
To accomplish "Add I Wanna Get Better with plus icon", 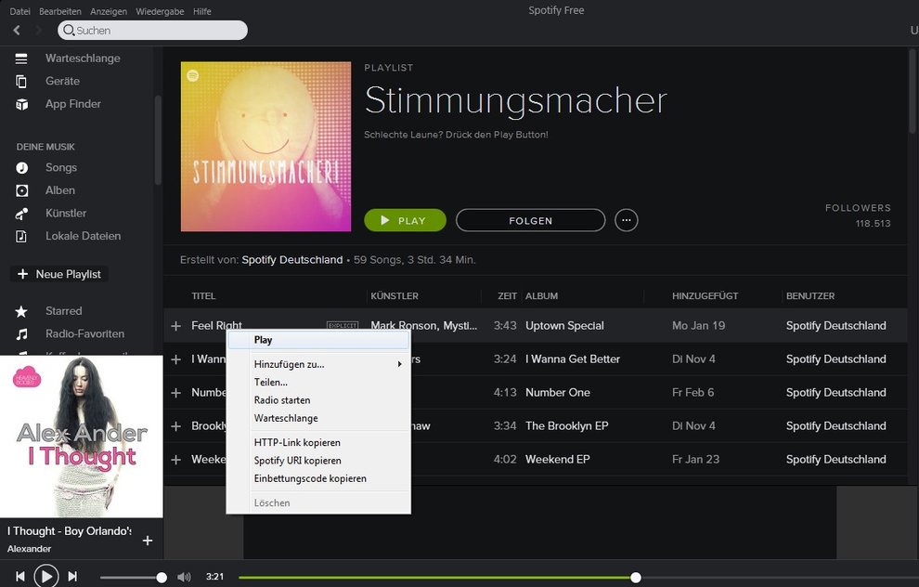I will click(x=175, y=359).
